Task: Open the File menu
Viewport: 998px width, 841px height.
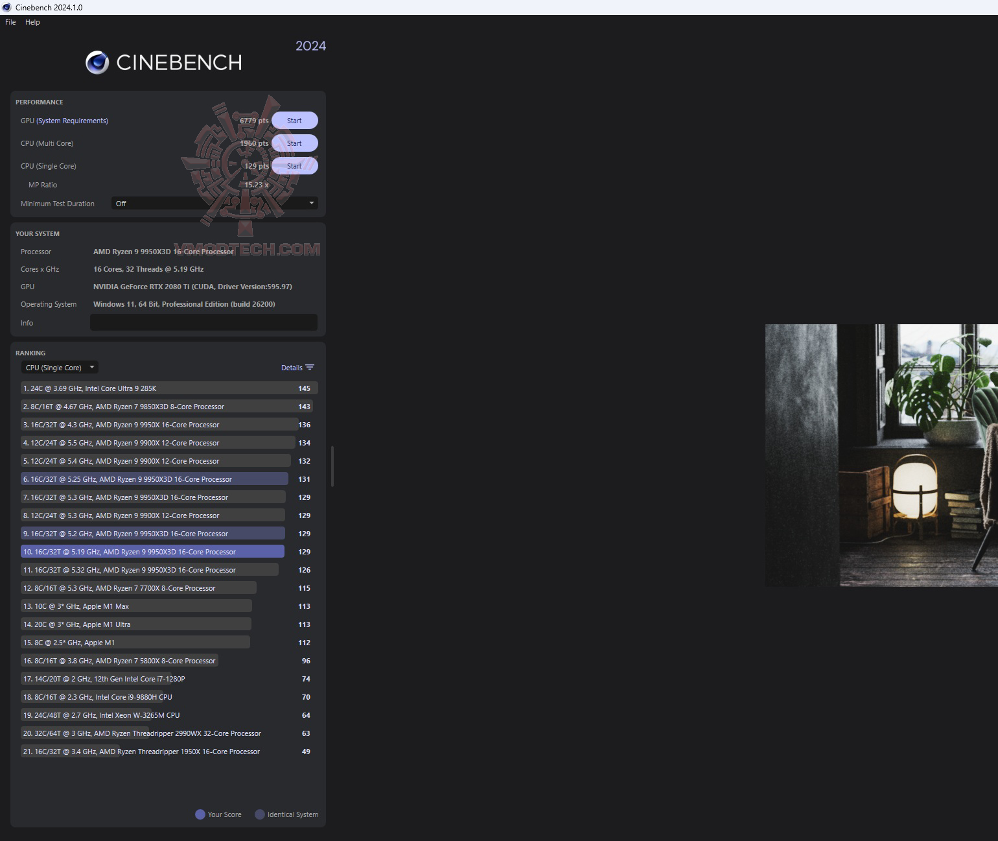Action: point(10,22)
